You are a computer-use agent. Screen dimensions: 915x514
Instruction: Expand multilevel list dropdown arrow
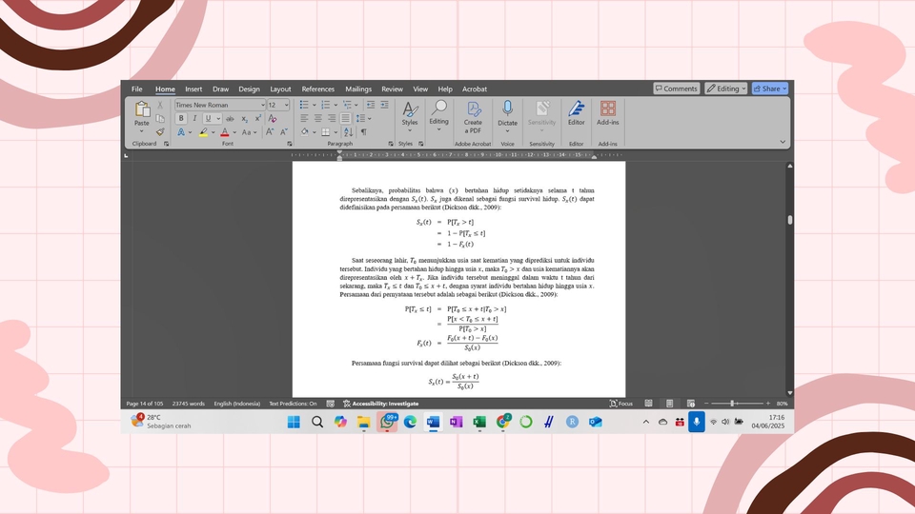356,105
